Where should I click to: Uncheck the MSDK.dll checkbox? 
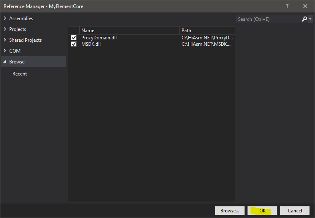tap(74, 44)
